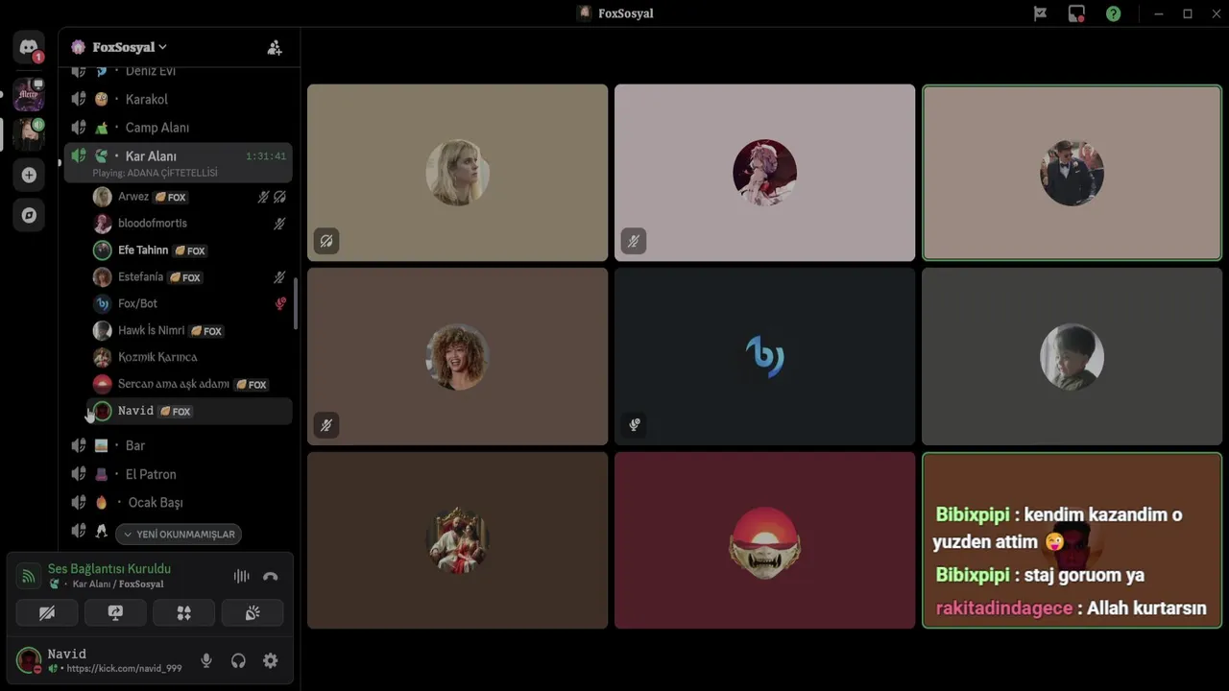Click Estefanía's muted microphone icon
Screen dimensions: 1229x691
[x=279, y=277]
